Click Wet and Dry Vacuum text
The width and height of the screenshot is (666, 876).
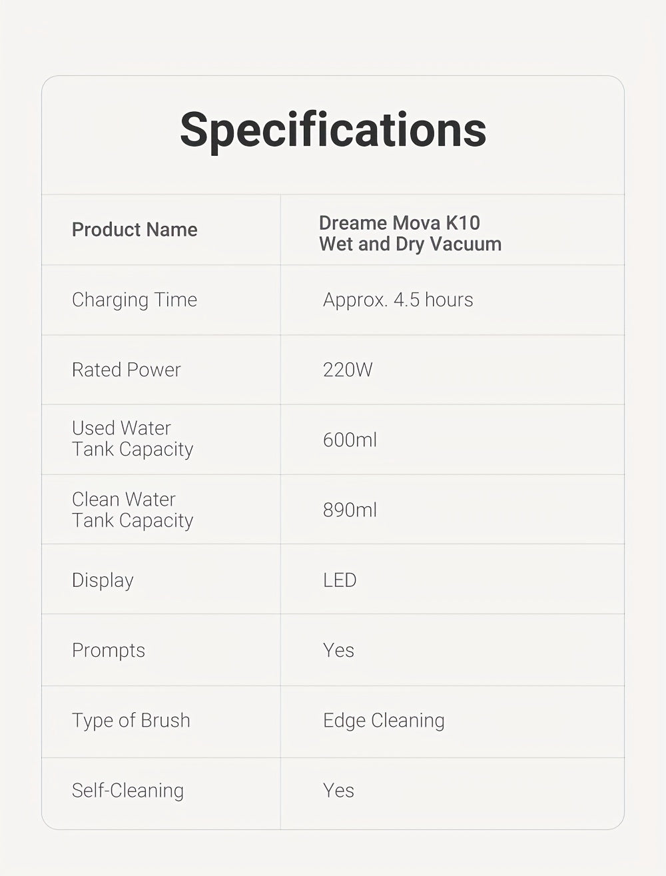410,244
